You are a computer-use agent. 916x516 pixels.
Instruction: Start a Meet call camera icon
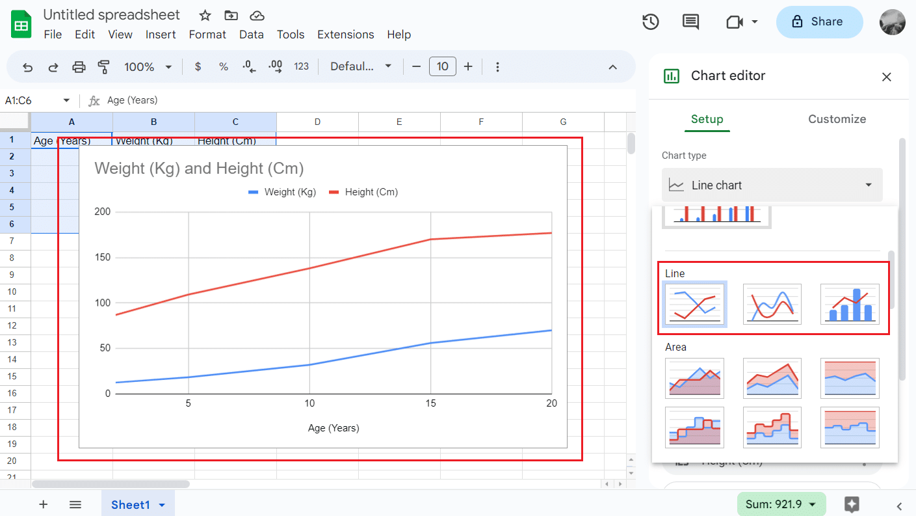coord(735,22)
